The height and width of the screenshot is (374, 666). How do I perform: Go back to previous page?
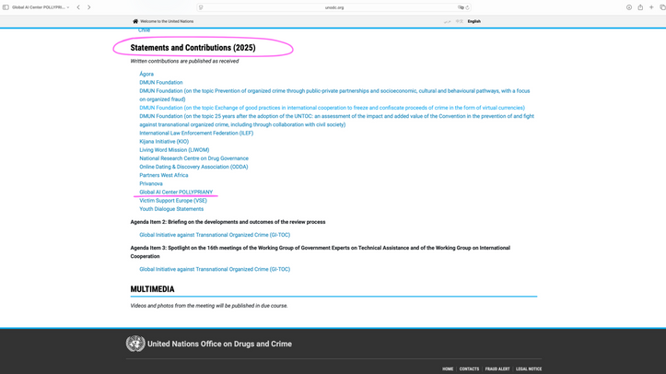tap(78, 7)
